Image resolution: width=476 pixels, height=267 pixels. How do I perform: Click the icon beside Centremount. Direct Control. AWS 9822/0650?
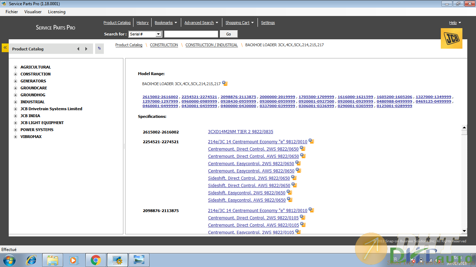pos(303,156)
